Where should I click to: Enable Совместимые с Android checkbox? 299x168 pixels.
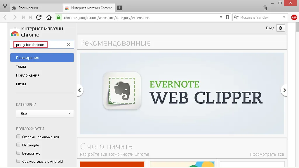point(18,161)
